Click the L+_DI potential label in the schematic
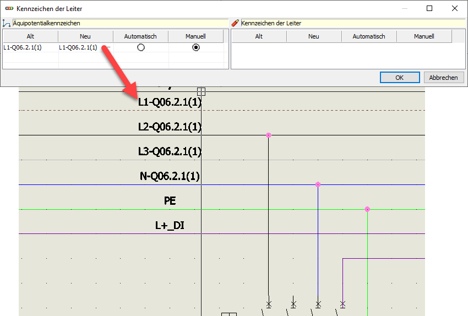 (x=170, y=225)
